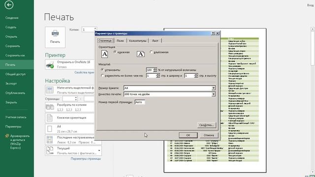Click the scale percent spinner arrows
This screenshot has height=177, width=315.
pos(155,70)
